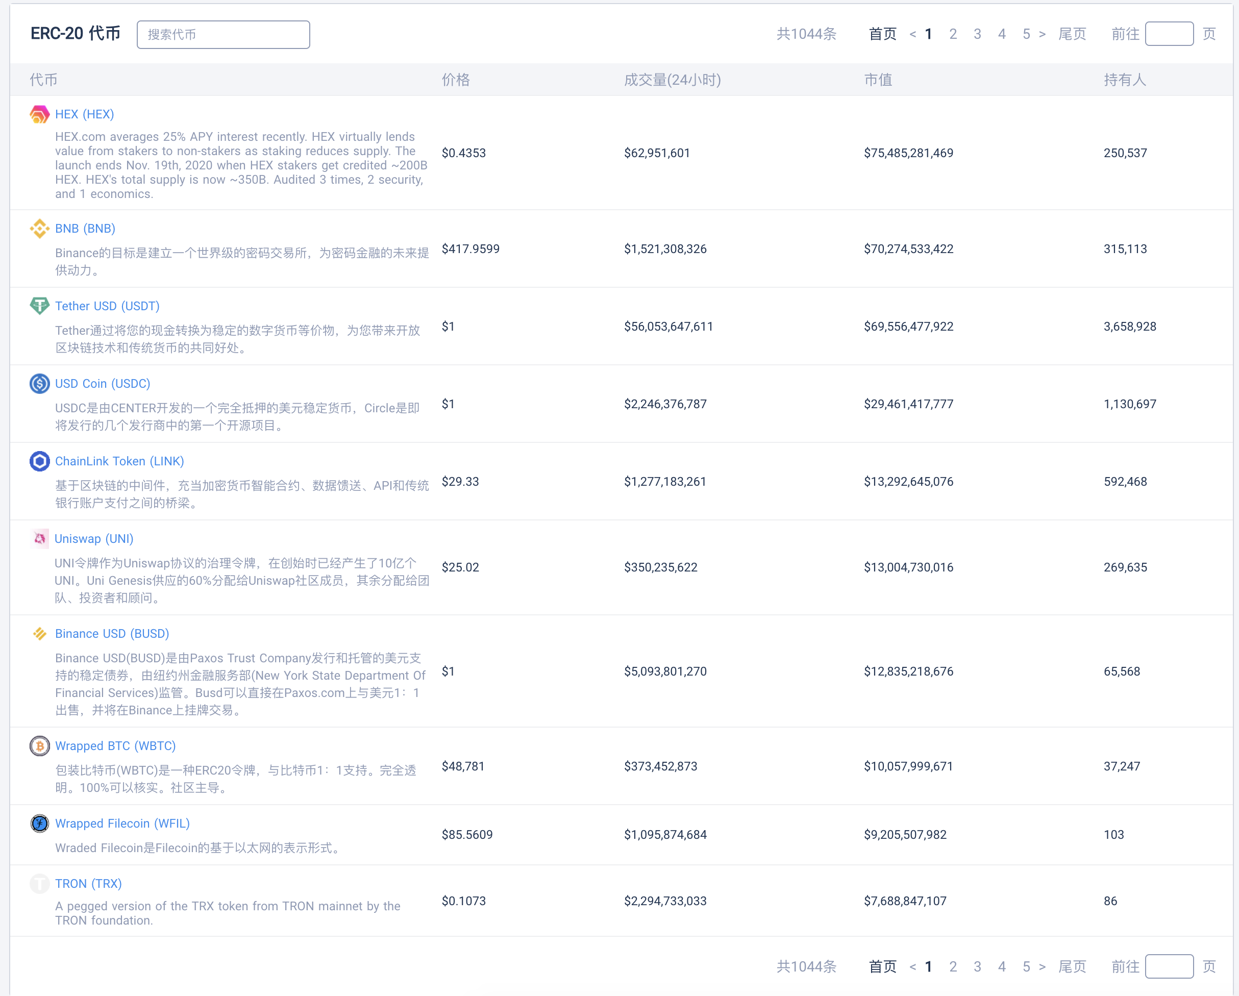Viewport: 1239px width, 996px height.
Task: Click the ERC-20 代币 heading
Action: [76, 33]
